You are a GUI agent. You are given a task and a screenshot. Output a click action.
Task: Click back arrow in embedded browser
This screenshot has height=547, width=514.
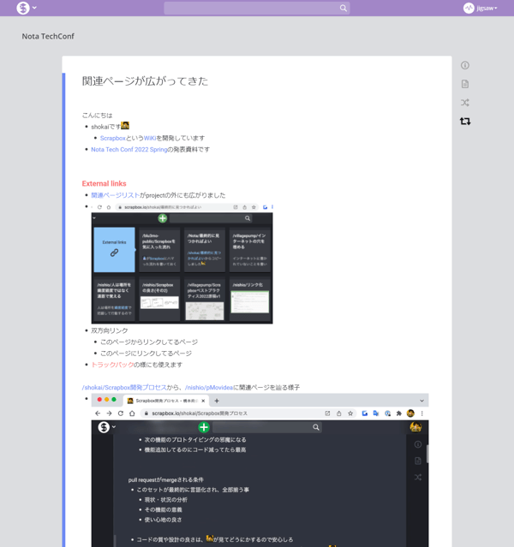tap(98, 413)
